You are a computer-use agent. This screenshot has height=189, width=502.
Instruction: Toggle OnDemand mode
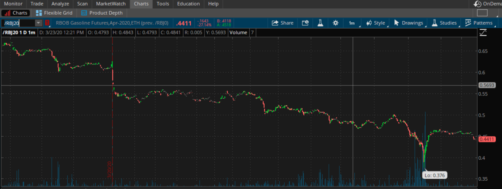pyautogui.click(x=488, y=4)
